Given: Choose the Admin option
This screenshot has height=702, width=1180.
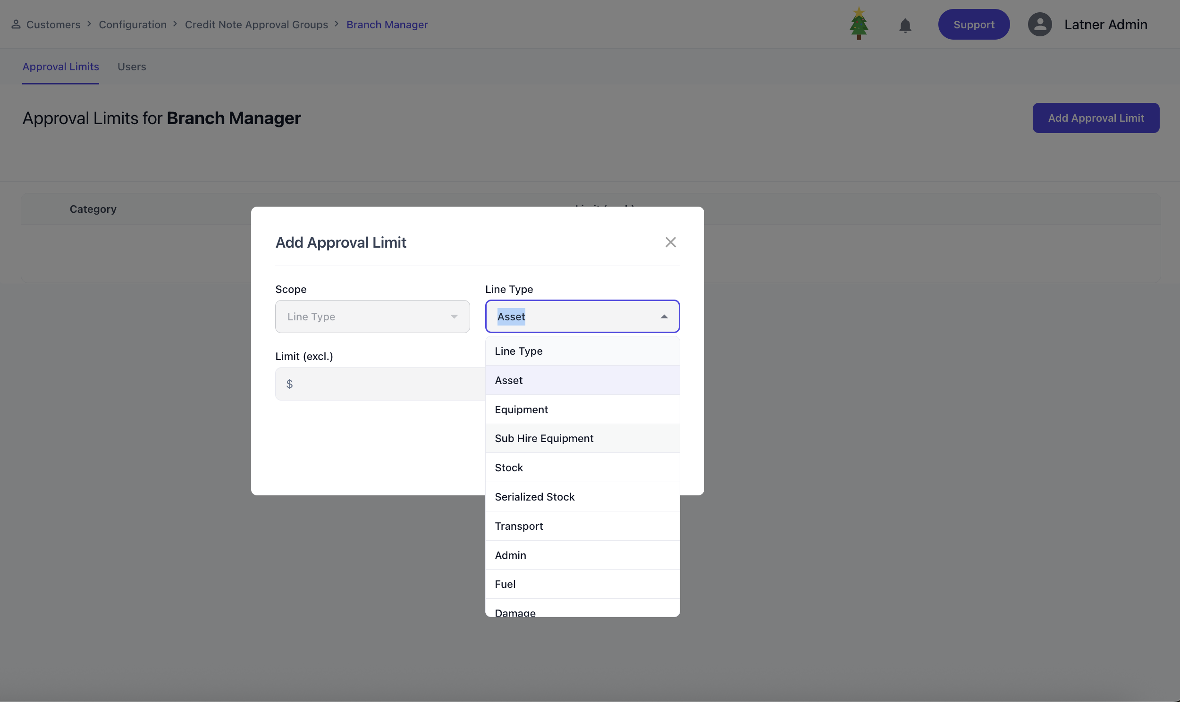Looking at the screenshot, I should tap(510, 555).
